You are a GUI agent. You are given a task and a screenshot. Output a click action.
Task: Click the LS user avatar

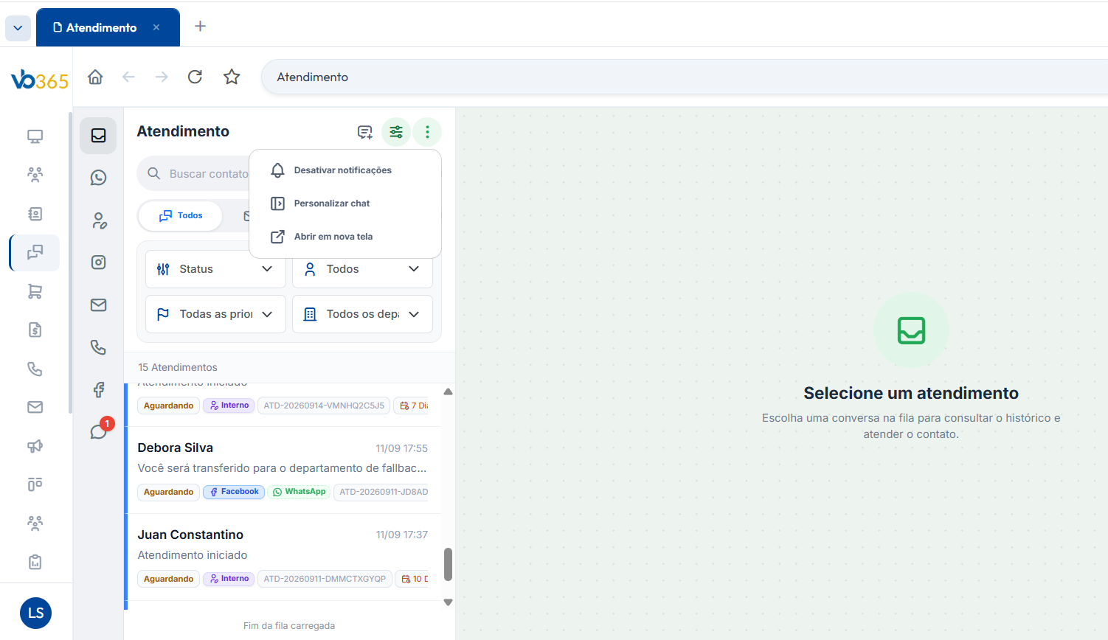pyautogui.click(x=35, y=613)
